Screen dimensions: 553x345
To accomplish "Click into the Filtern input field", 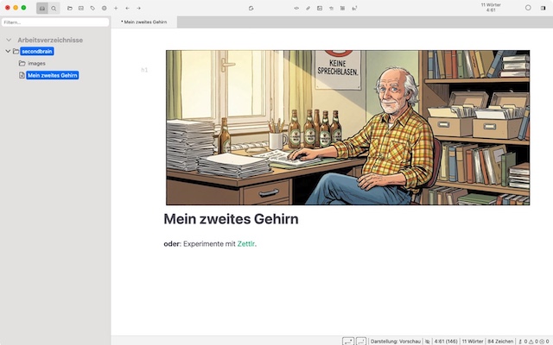I will tap(54, 22).
